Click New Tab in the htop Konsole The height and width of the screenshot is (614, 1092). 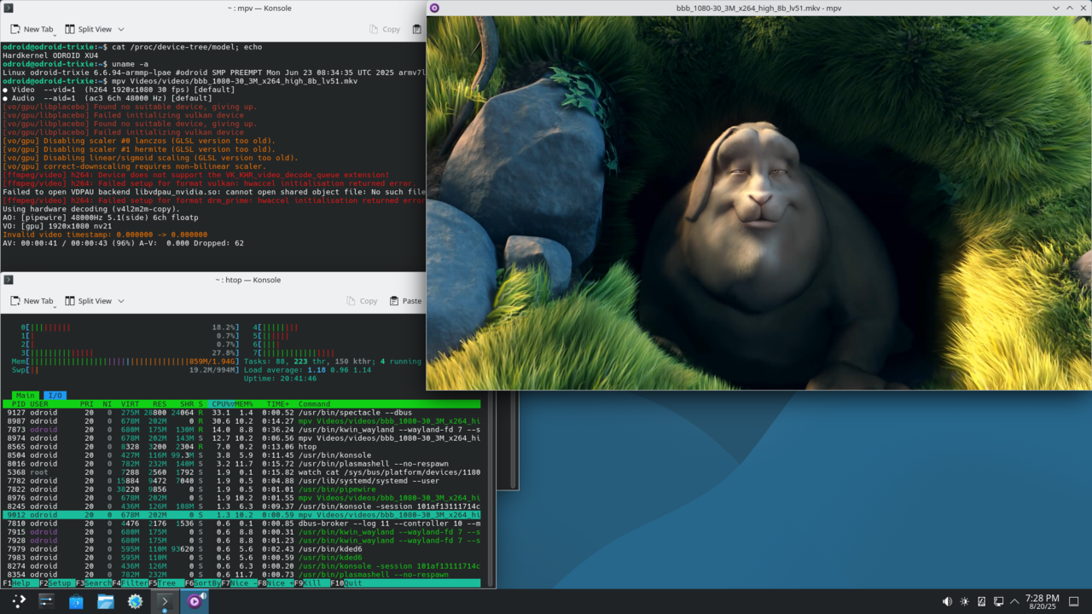(32, 301)
